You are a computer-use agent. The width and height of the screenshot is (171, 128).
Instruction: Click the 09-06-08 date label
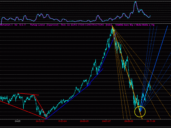point(129,121)
